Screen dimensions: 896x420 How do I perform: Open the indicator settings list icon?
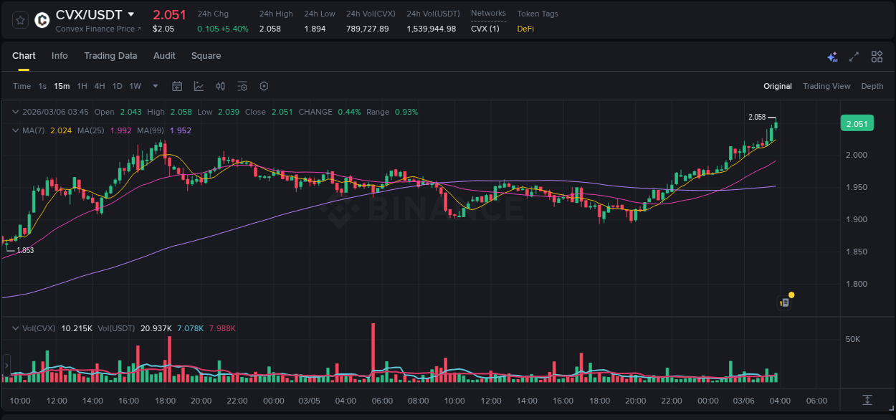click(x=242, y=86)
